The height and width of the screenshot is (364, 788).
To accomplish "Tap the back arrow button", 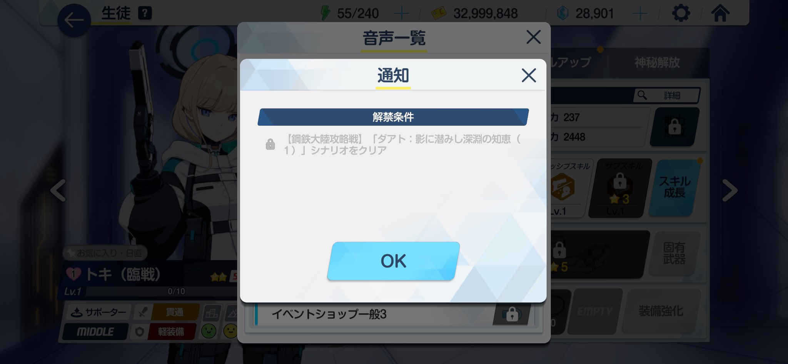I will pos(74,20).
